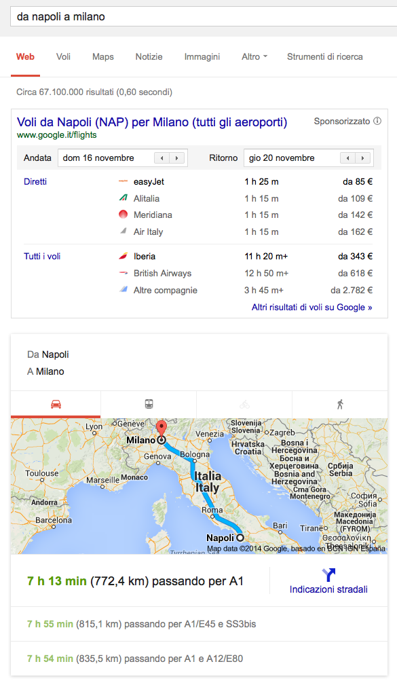Click the blue turn arrow icon
The image size is (397, 683).
[328, 575]
